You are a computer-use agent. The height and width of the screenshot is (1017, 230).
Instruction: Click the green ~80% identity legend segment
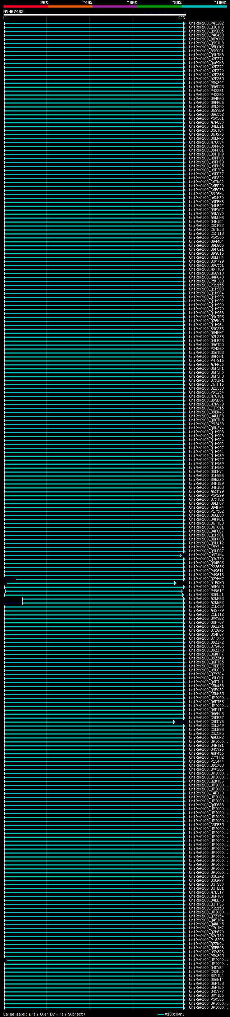coord(159,6)
